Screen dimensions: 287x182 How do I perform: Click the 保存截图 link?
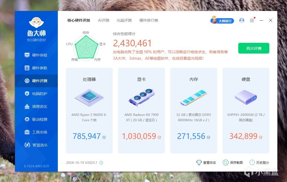pyautogui.click(x=233, y=162)
